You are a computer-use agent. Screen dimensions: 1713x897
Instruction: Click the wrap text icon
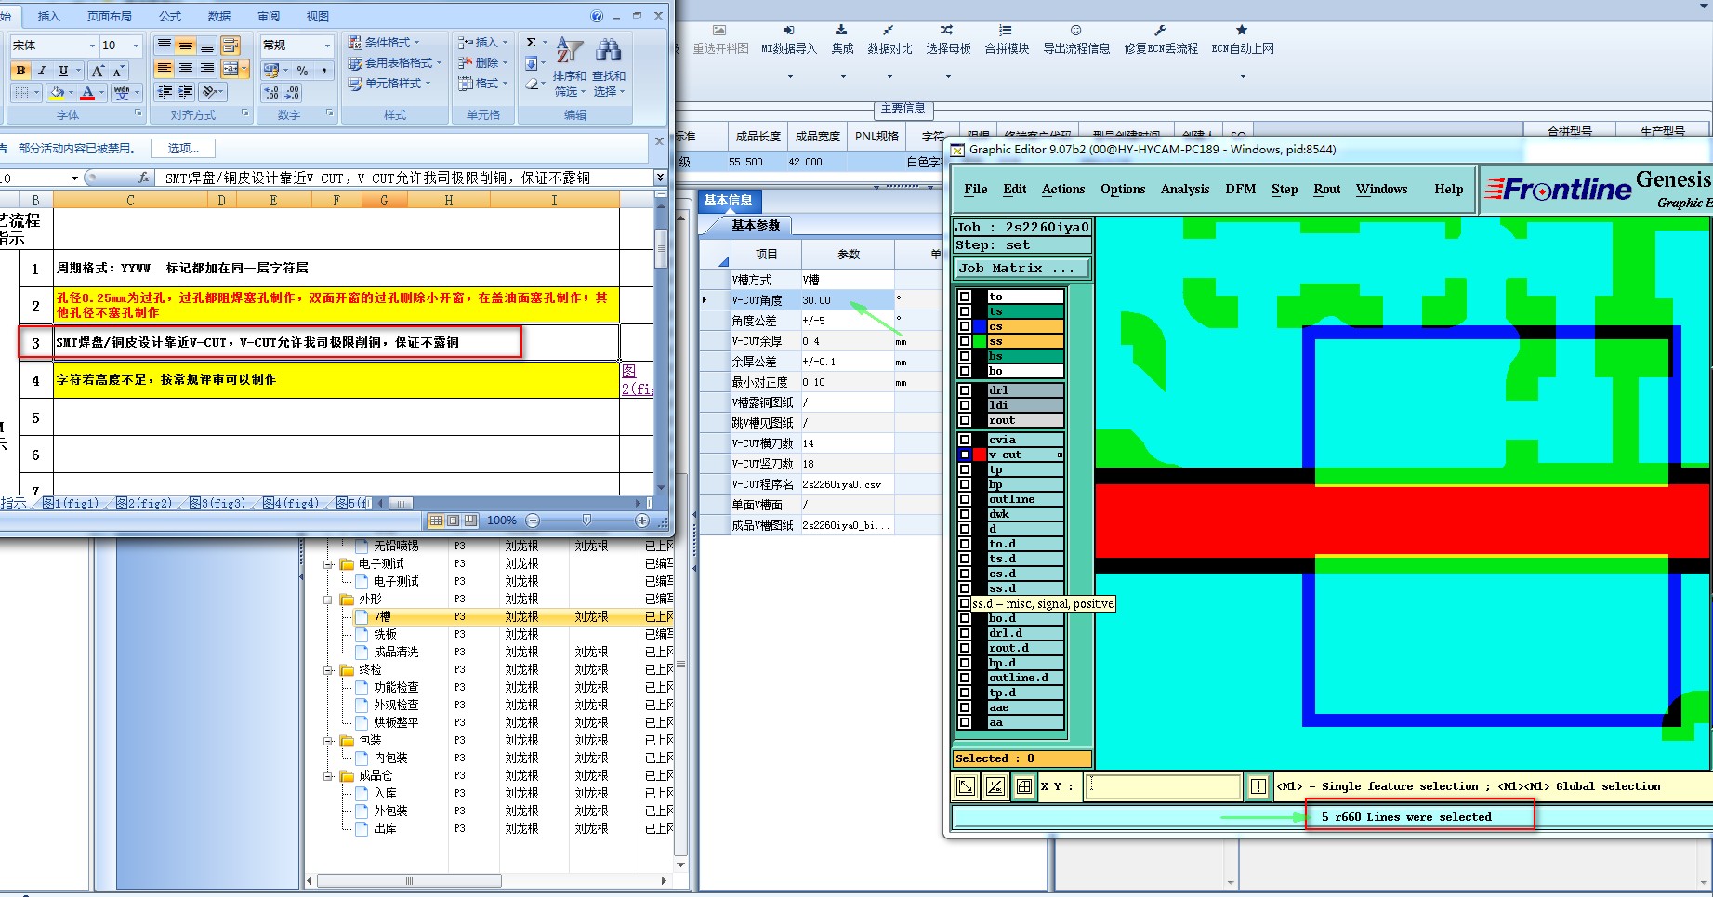231,46
